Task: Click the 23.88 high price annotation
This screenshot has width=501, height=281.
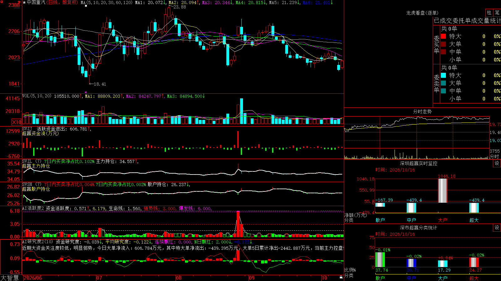Action: (179, 7)
